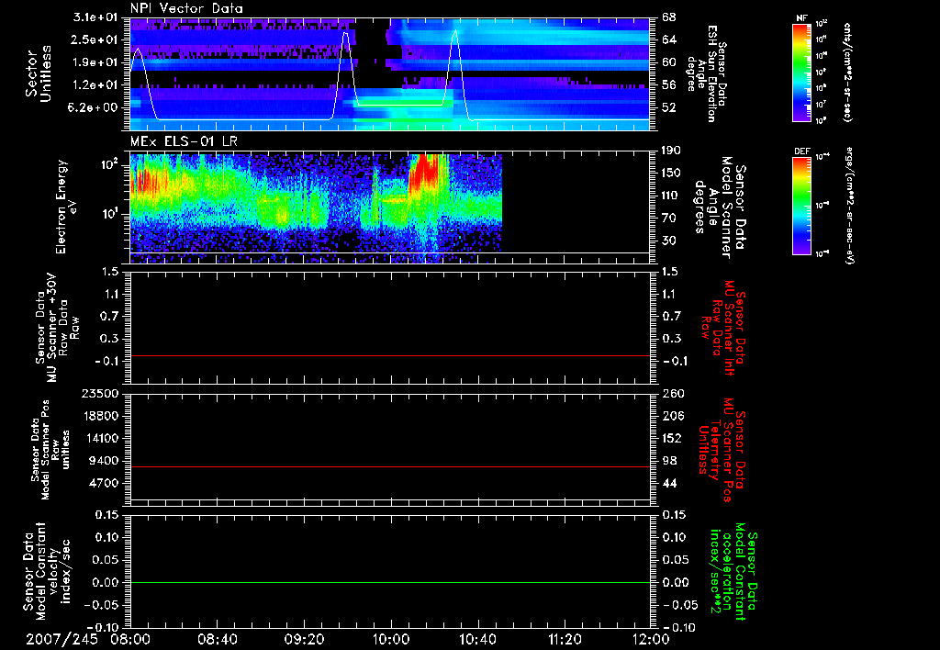
Task: Click the Model Scanner Angle degrees label
Action: tap(719, 207)
